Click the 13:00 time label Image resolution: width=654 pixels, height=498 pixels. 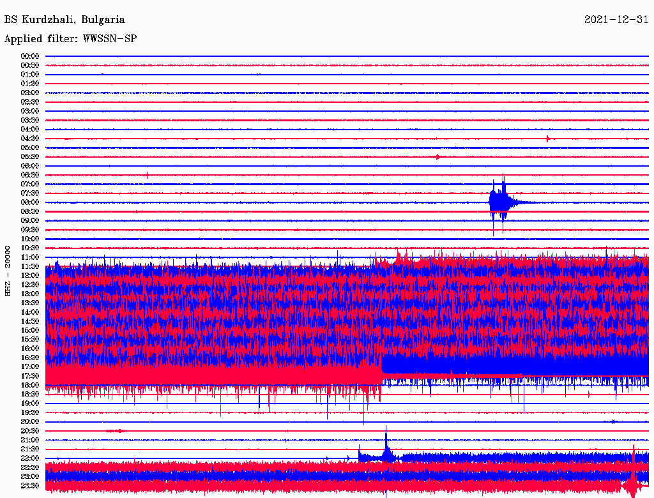coord(30,294)
